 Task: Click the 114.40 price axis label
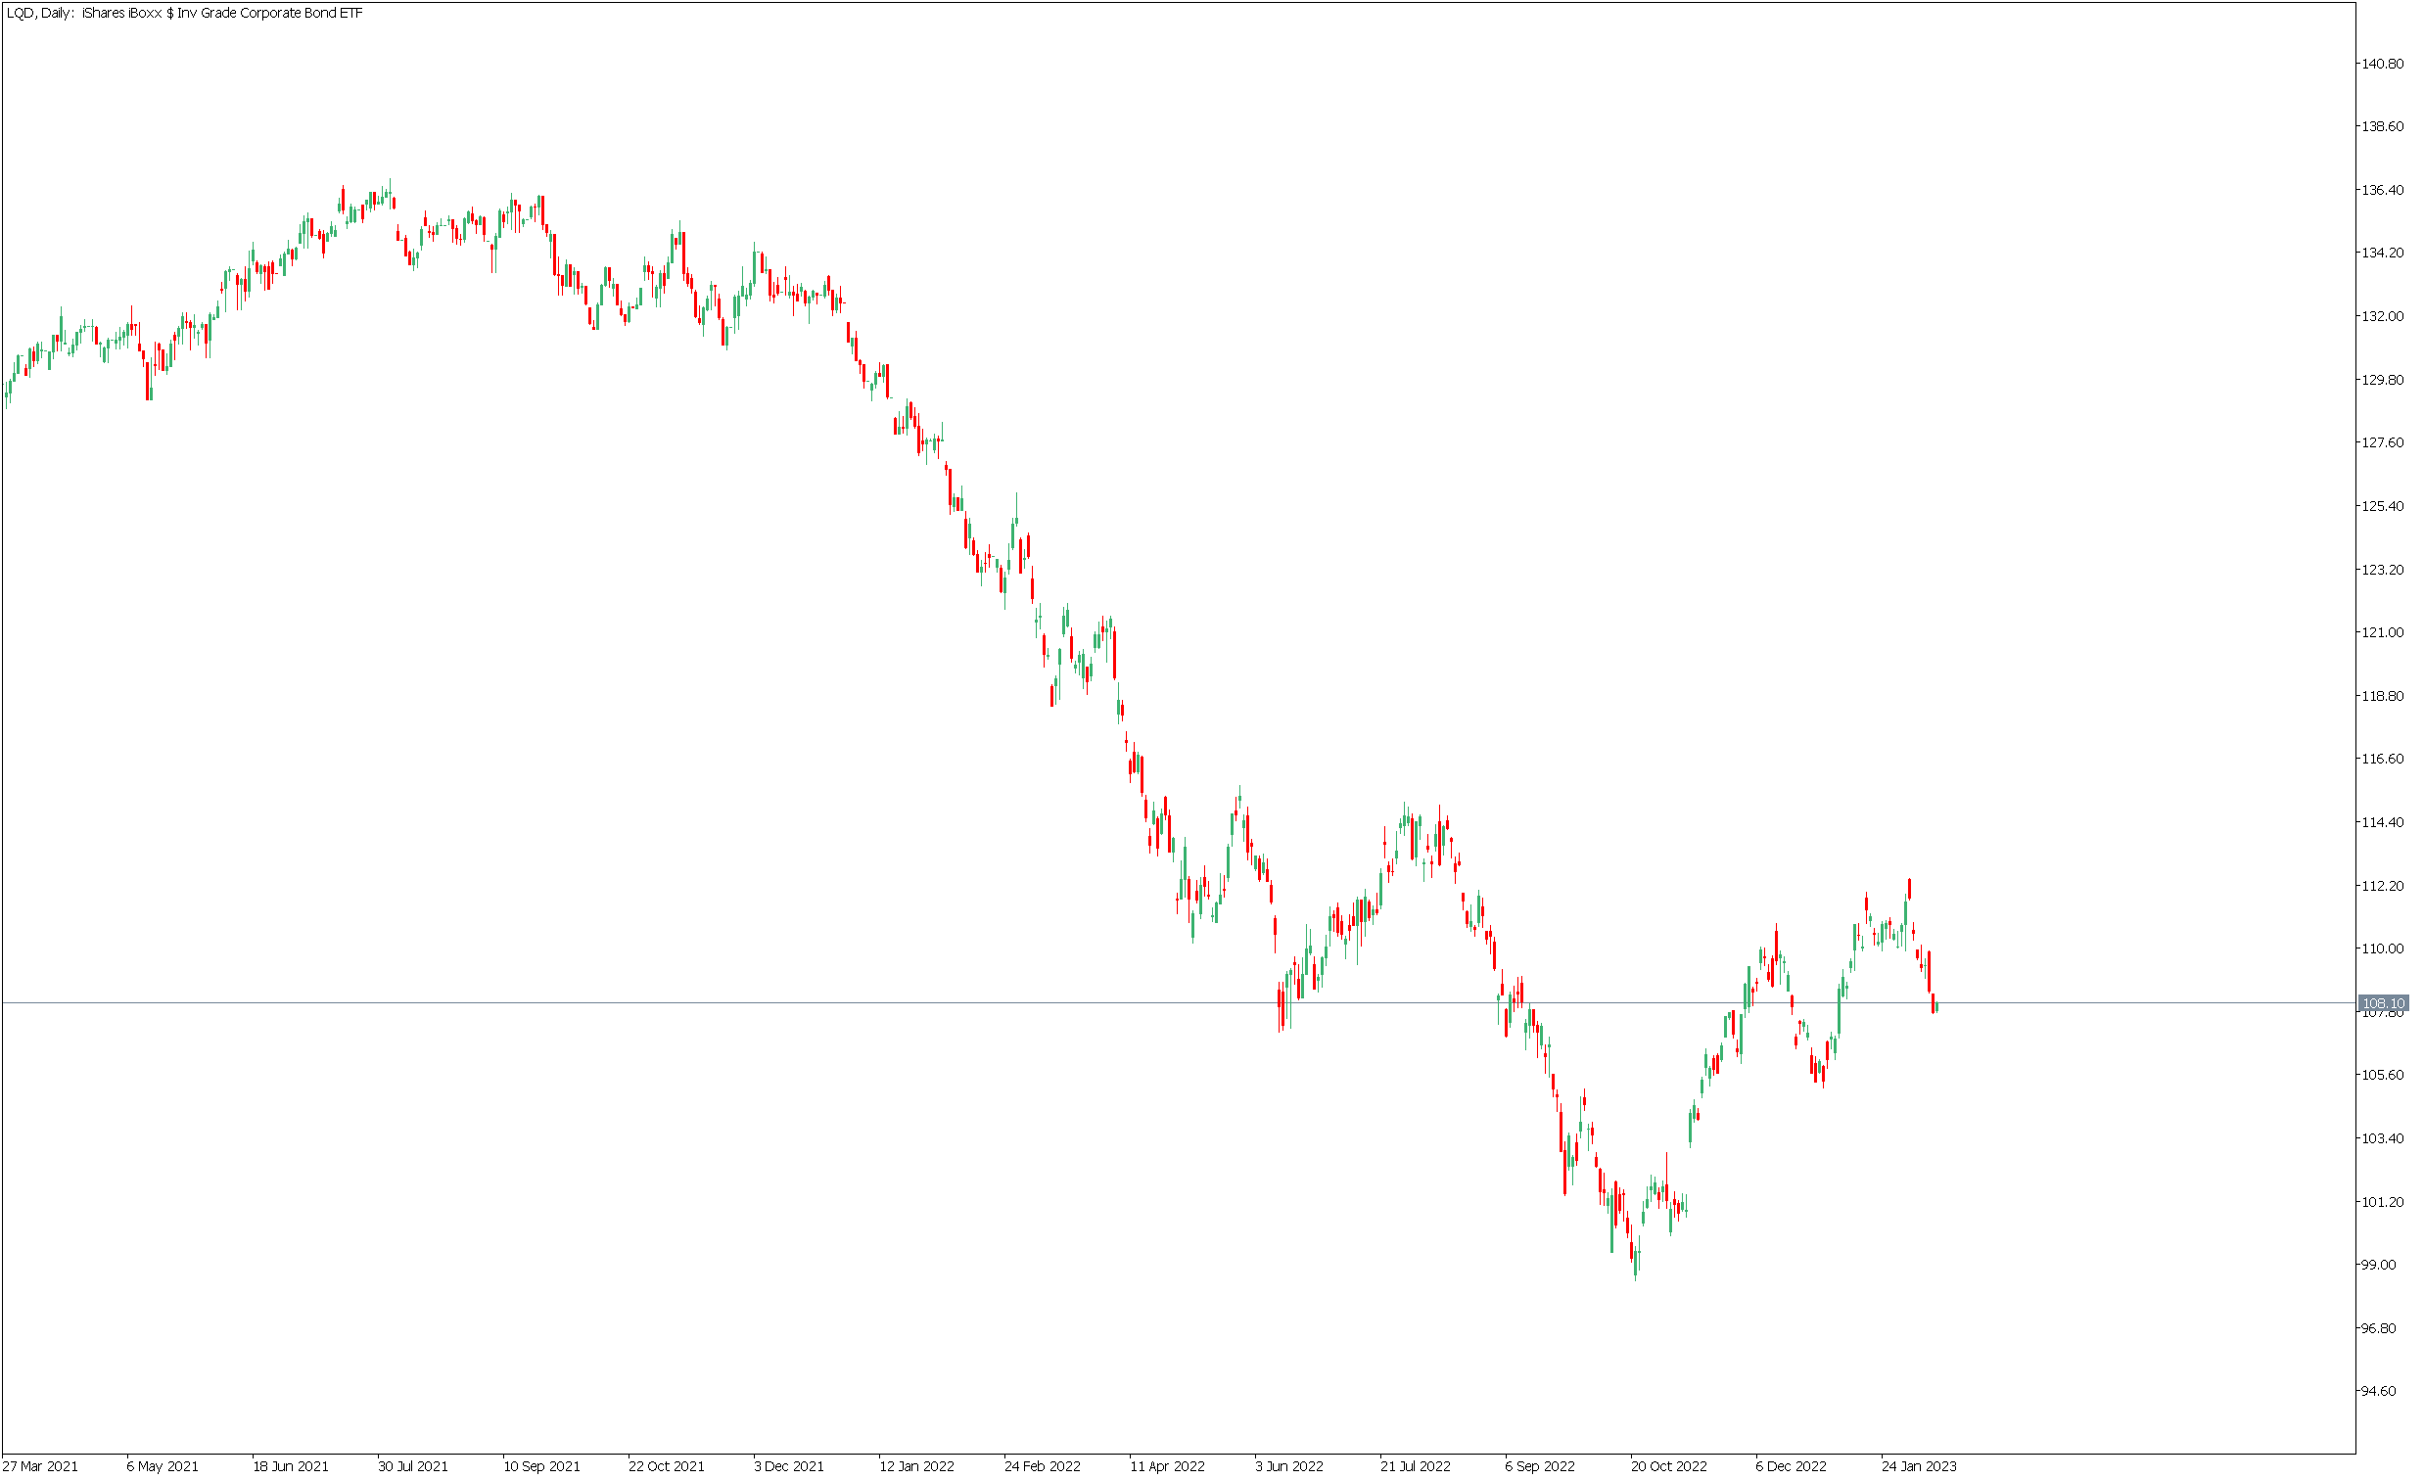2383,822
